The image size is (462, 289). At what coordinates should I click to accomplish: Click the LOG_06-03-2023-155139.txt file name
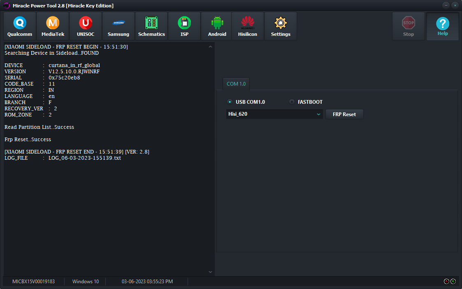tap(85, 158)
